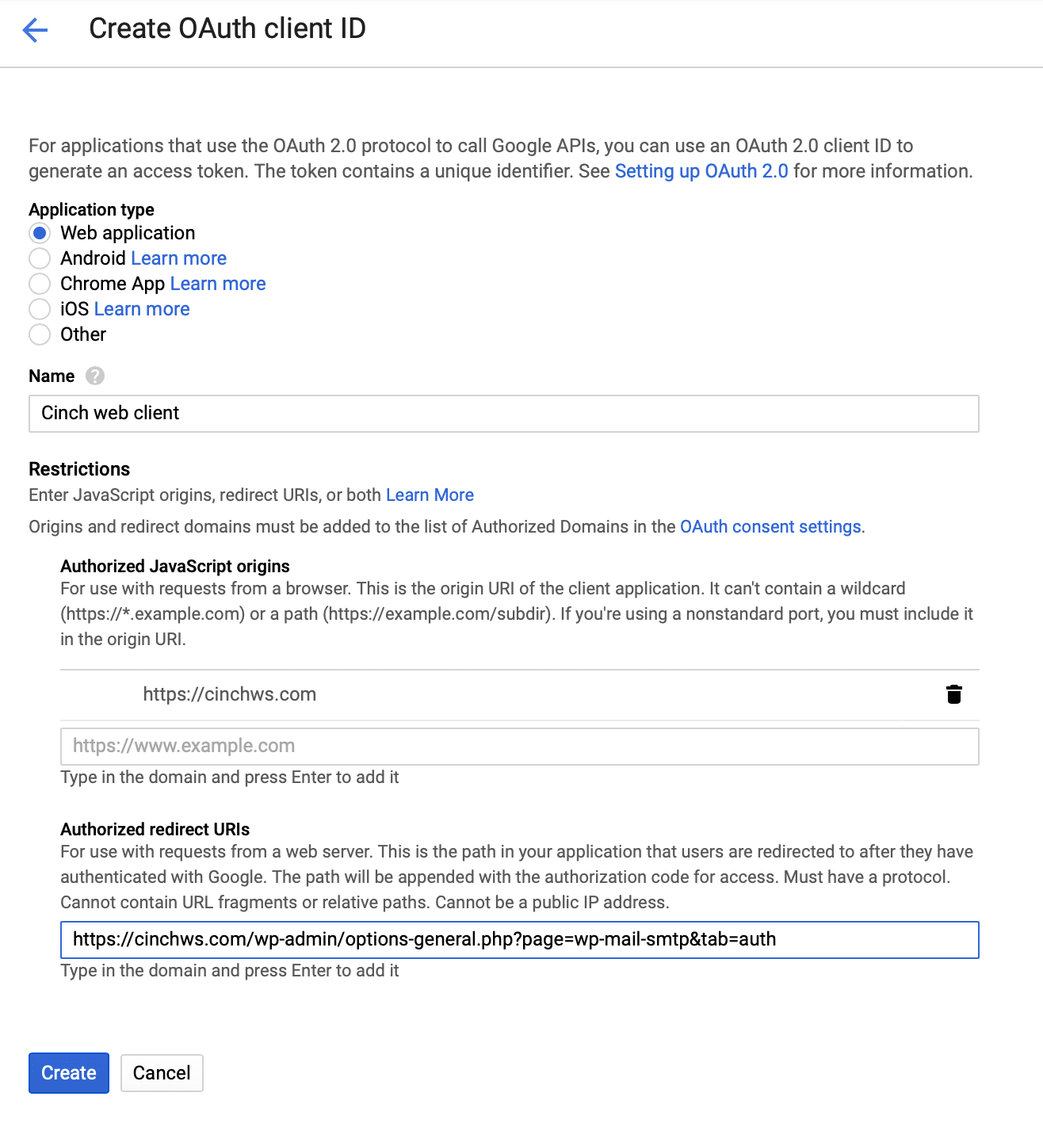Open the OAuth consent settings link
This screenshot has width=1043, height=1127.
click(x=770, y=527)
